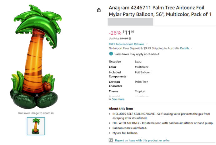
Task: Click the blue sales tax info icon
Action: point(111,54)
